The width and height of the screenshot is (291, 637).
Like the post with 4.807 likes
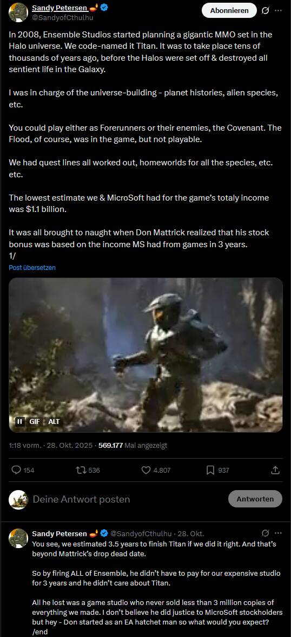(x=156, y=470)
